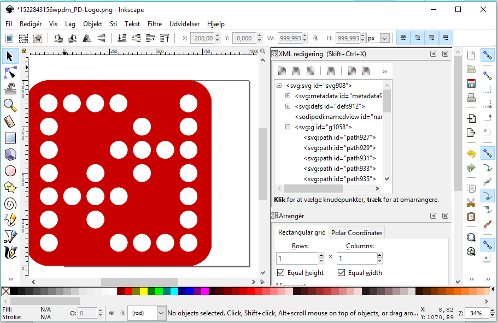Rotate selection 90 degrees clockwise
The height and width of the screenshot is (323, 498).
coord(72,38)
